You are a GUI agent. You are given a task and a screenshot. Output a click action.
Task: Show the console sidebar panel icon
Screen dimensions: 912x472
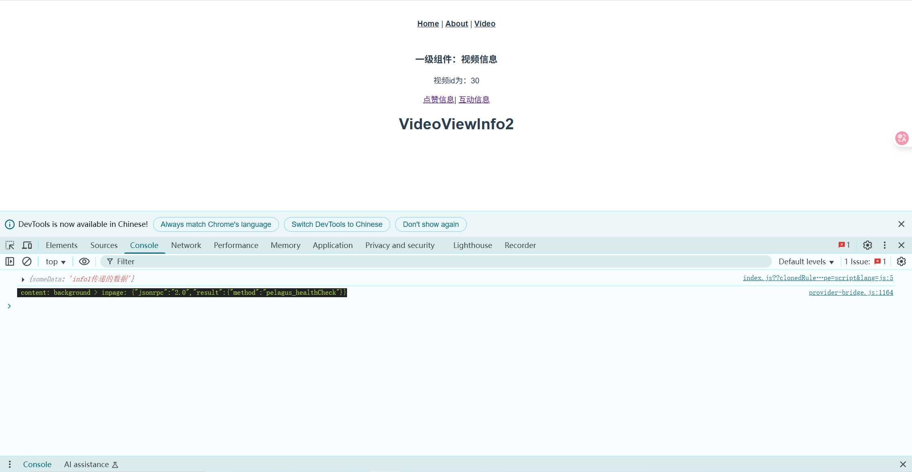[10, 261]
